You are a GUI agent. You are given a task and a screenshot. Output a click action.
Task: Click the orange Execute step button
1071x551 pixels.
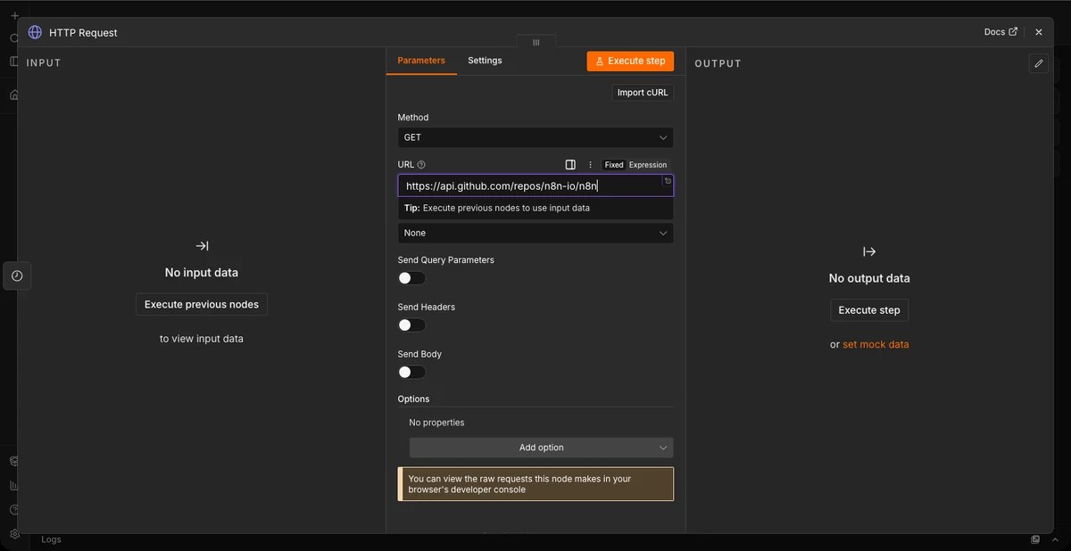(630, 61)
